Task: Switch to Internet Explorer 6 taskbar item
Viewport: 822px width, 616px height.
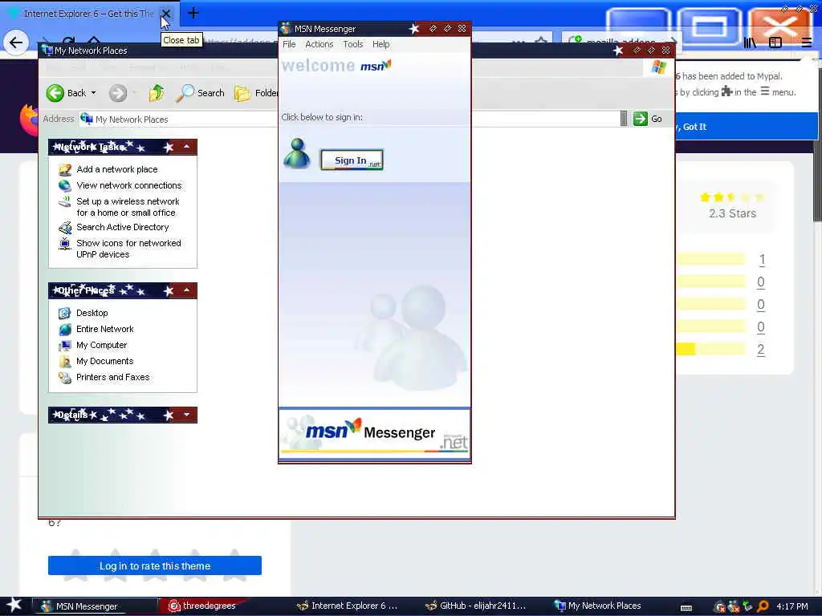Action: pyautogui.click(x=347, y=606)
